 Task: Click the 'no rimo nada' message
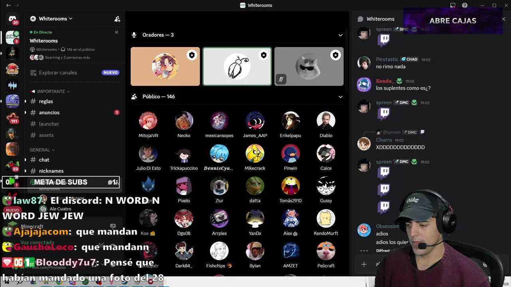[391, 67]
